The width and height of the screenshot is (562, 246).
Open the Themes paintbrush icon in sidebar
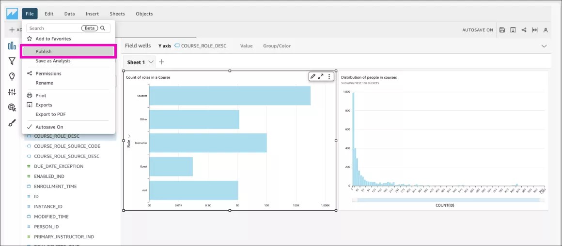point(12,123)
